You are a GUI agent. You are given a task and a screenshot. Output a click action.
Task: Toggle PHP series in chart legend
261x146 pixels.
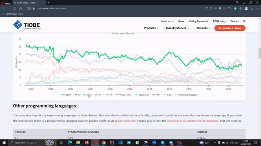coord(156,95)
